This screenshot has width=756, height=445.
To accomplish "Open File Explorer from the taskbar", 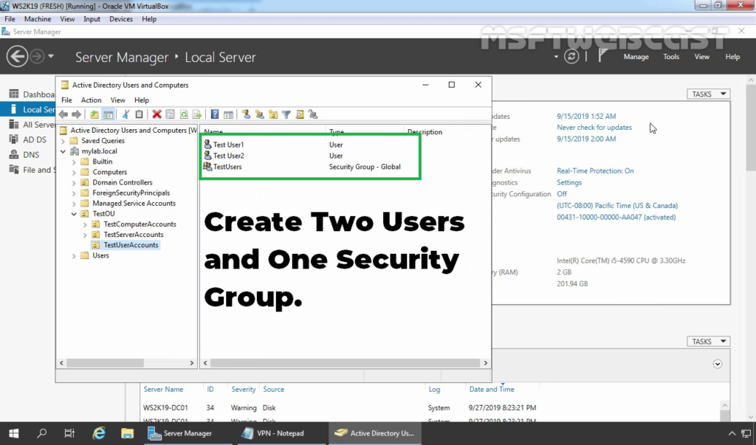I will tap(127, 433).
